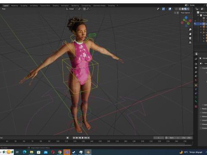Click frame 100 on the timeline ruler

58,141
